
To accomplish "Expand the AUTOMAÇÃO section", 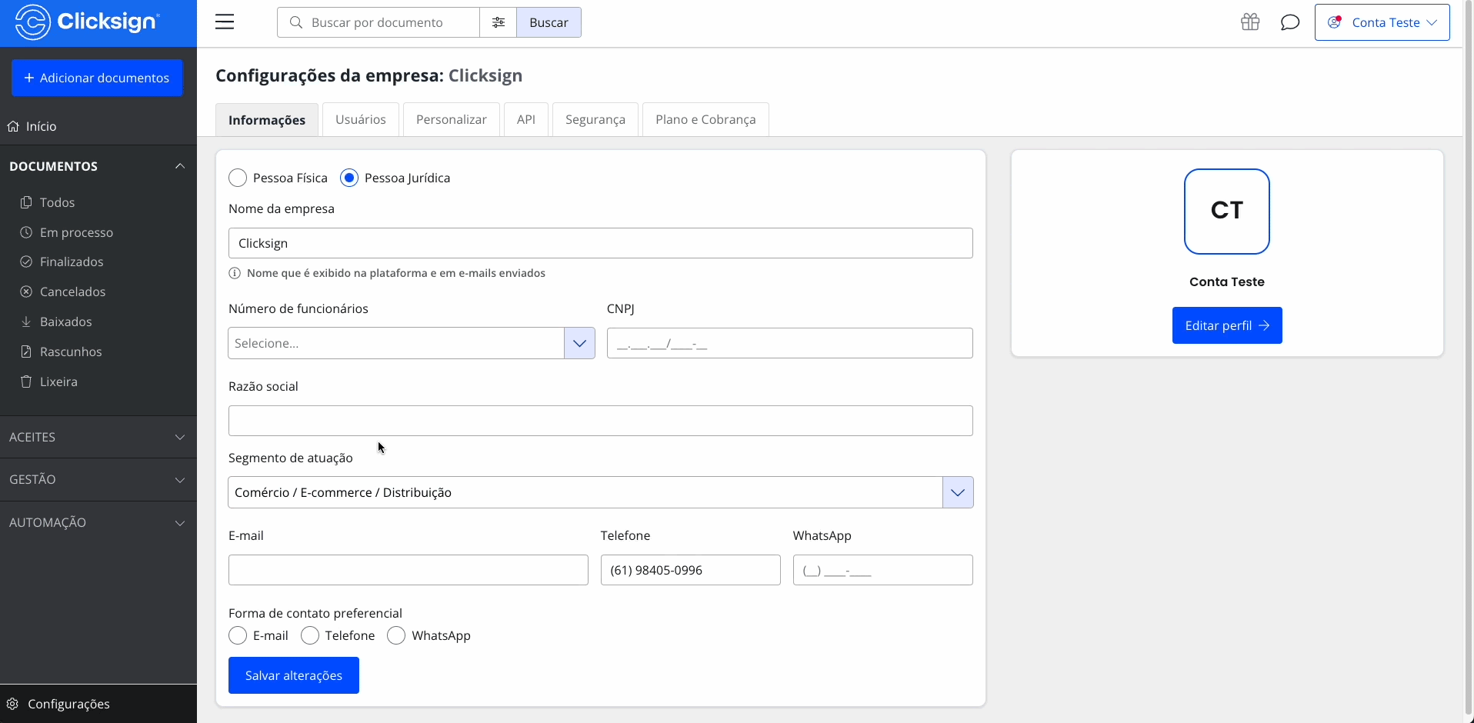I will pyautogui.click(x=98, y=522).
